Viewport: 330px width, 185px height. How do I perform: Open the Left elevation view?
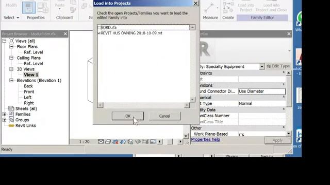click(27, 97)
